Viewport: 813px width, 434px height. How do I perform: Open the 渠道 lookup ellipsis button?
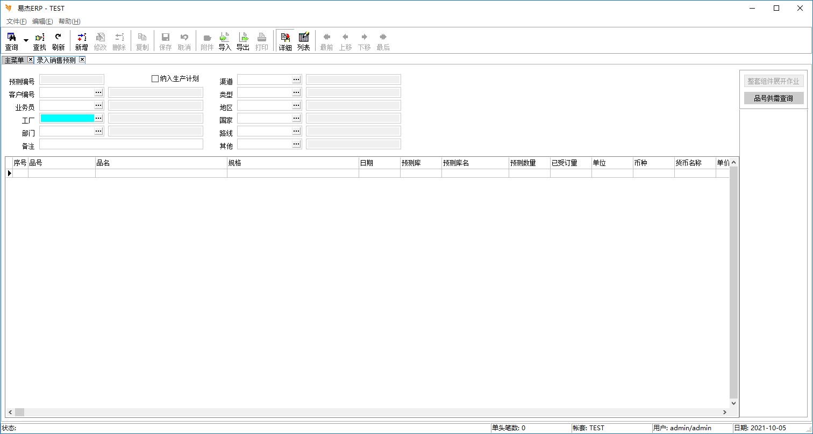click(x=296, y=79)
